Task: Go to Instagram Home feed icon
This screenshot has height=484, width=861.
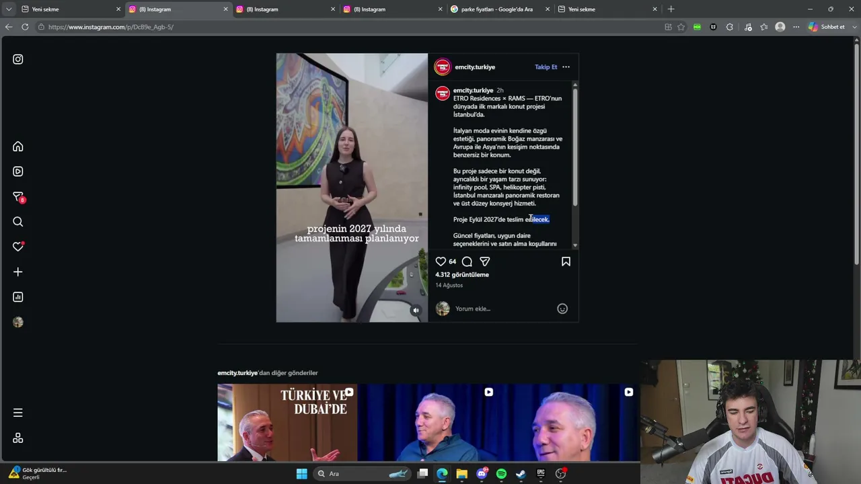Action: tap(18, 147)
